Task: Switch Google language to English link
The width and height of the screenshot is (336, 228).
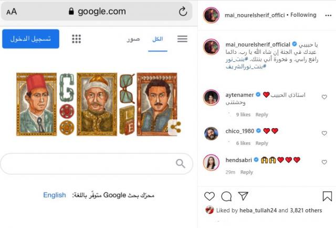Action: point(55,195)
